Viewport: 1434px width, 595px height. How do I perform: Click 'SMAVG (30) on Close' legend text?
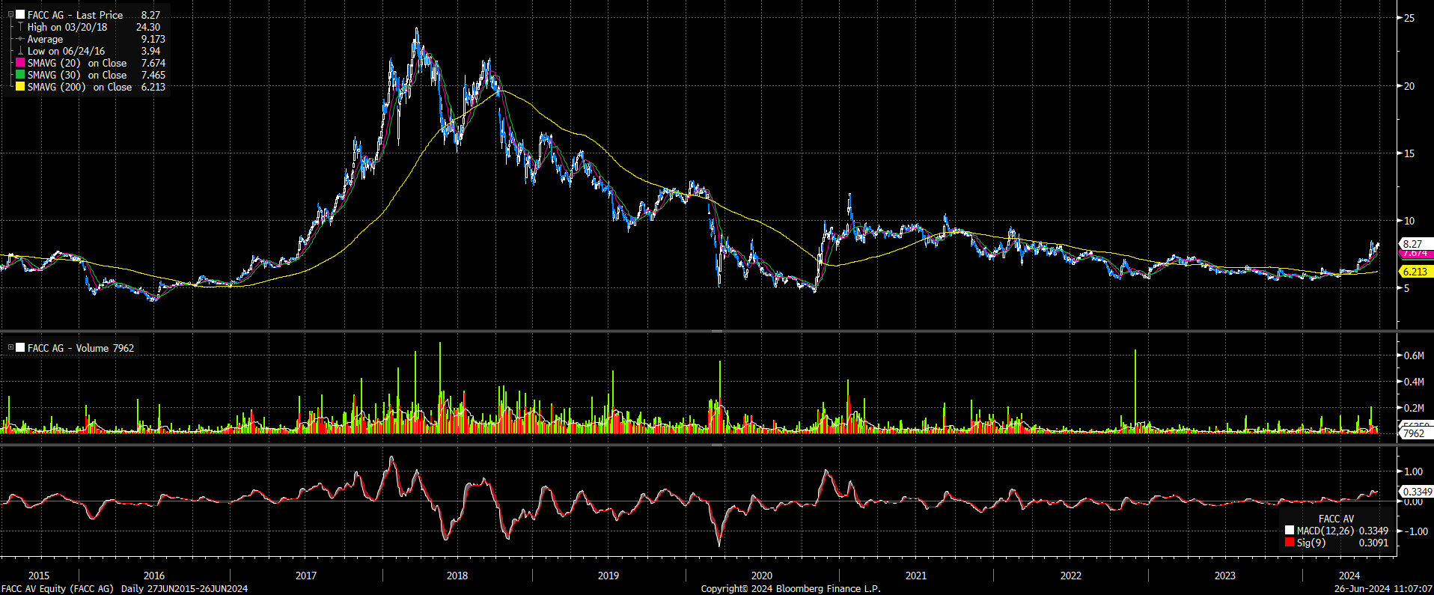coord(77,75)
